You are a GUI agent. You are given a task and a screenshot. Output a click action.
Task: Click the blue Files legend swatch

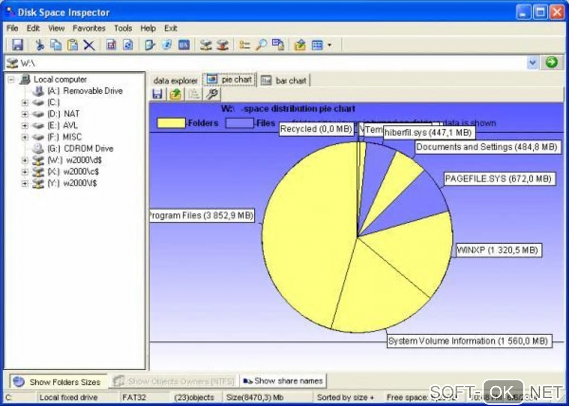coord(239,123)
